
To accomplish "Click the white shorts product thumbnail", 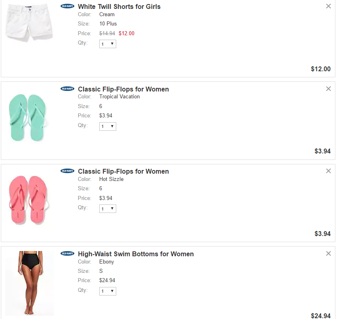I will click(29, 23).
